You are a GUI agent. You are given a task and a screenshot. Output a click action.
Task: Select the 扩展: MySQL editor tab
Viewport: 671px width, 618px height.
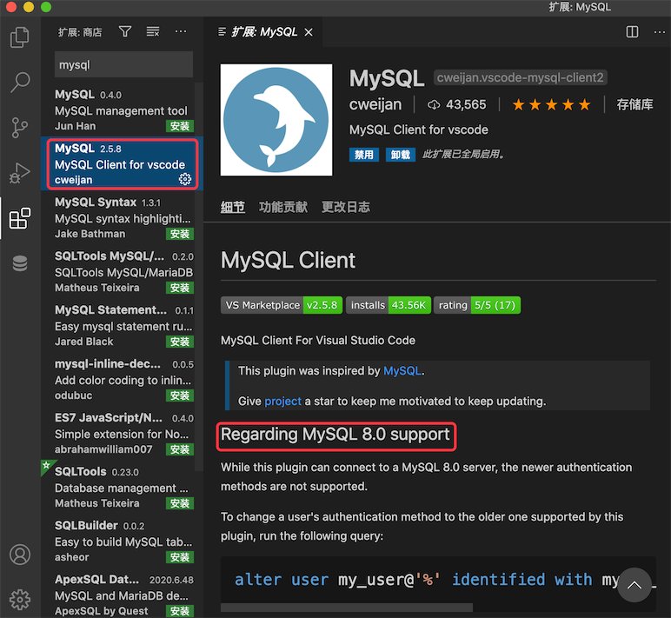tap(264, 32)
